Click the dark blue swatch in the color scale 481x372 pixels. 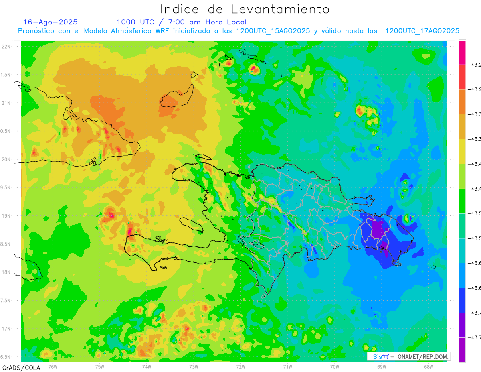click(462, 300)
